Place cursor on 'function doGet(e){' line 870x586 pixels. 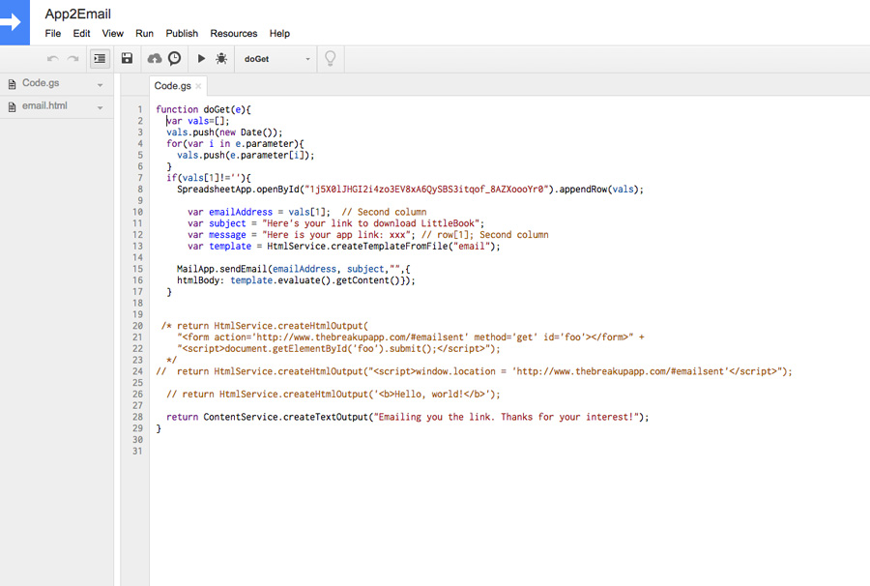[203, 109]
